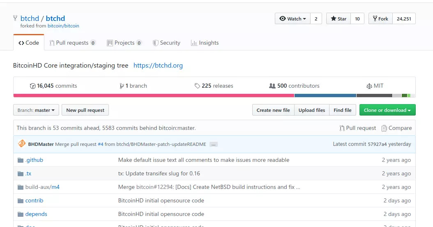Open latest commit hash 57927a4

[377, 144]
